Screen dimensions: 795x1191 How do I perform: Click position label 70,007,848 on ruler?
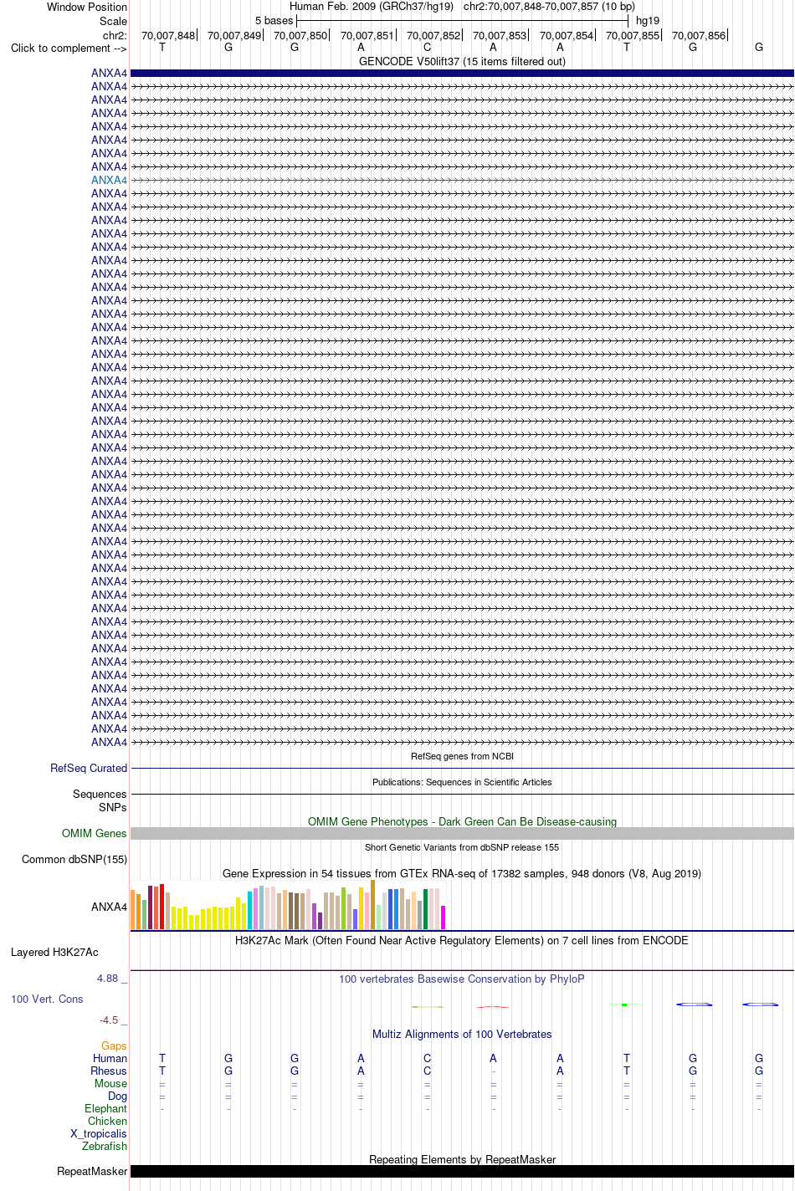168,35
